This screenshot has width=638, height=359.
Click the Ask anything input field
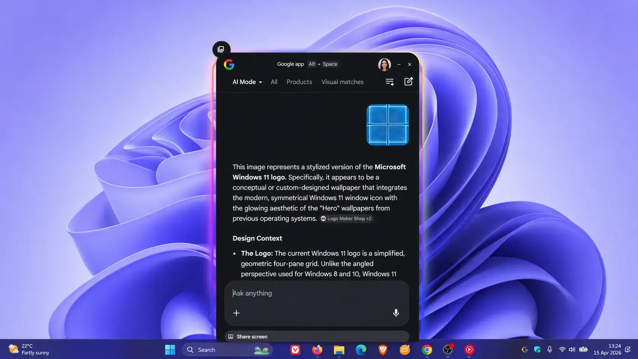317,293
